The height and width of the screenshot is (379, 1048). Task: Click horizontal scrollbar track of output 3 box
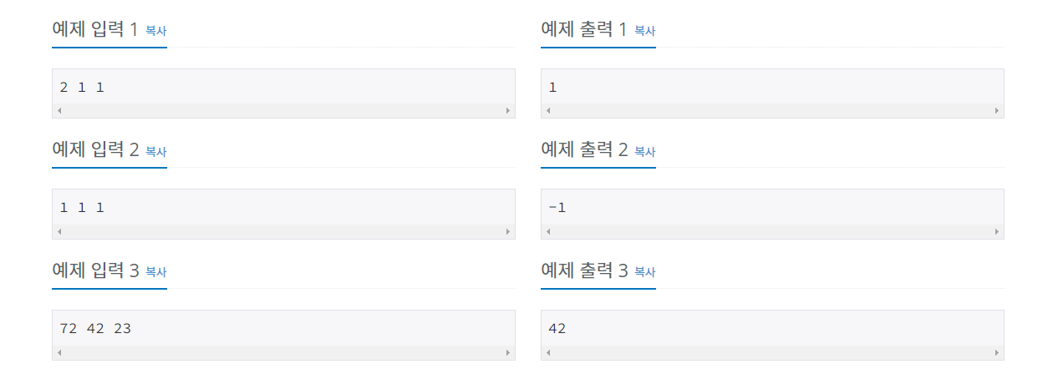[772, 352]
